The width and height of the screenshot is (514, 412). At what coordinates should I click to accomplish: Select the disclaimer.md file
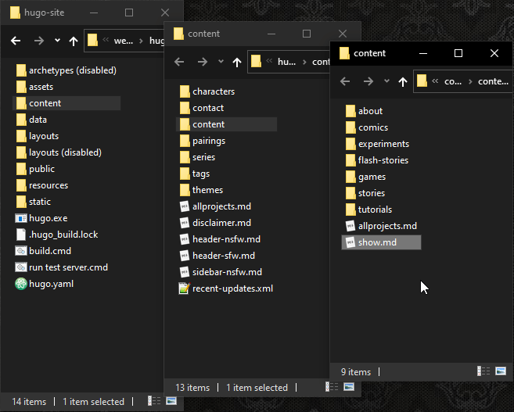click(220, 223)
